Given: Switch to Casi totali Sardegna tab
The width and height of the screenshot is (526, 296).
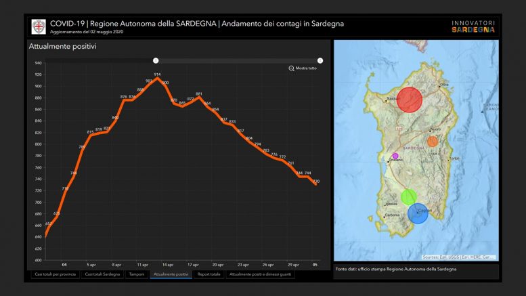Looking at the screenshot, I should [102, 274].
